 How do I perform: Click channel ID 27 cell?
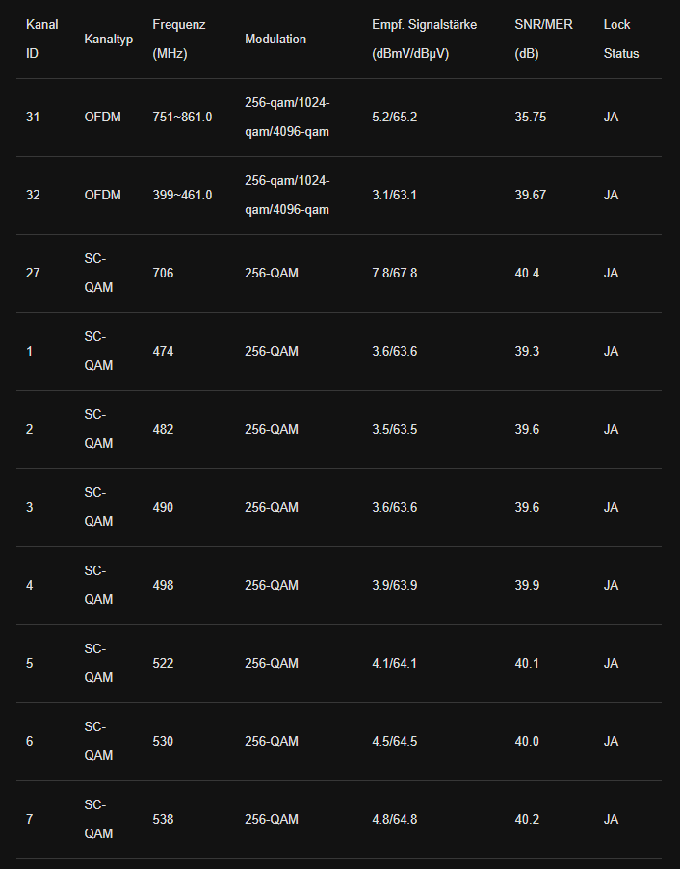pos(33,274)
